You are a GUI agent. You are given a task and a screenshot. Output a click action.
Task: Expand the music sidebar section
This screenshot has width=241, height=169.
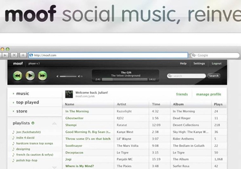23,94
